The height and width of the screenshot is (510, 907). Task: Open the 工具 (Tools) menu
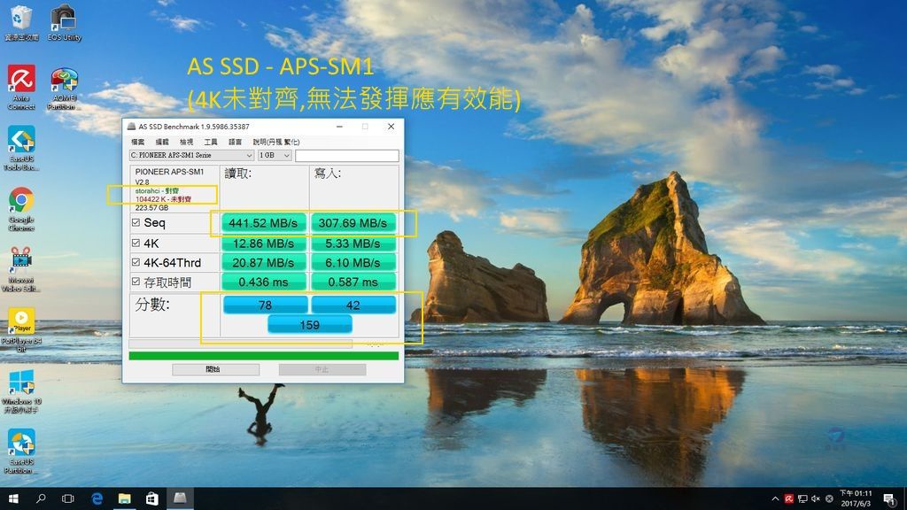click(211, 142)
